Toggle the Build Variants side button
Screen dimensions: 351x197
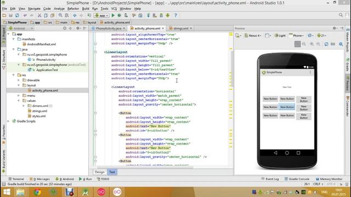4,161
